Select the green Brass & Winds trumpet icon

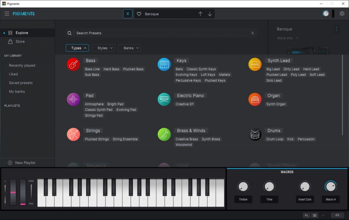pos(164,135)
